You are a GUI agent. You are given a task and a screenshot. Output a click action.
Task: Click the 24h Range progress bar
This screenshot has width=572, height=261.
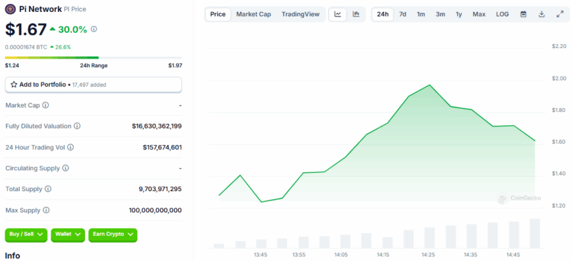pos(93,58)
